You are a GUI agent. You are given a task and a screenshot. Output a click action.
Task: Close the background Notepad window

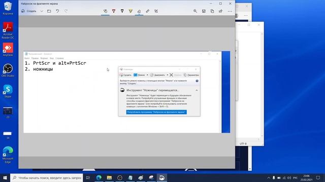pyautogui.click(x=258, y=25)
